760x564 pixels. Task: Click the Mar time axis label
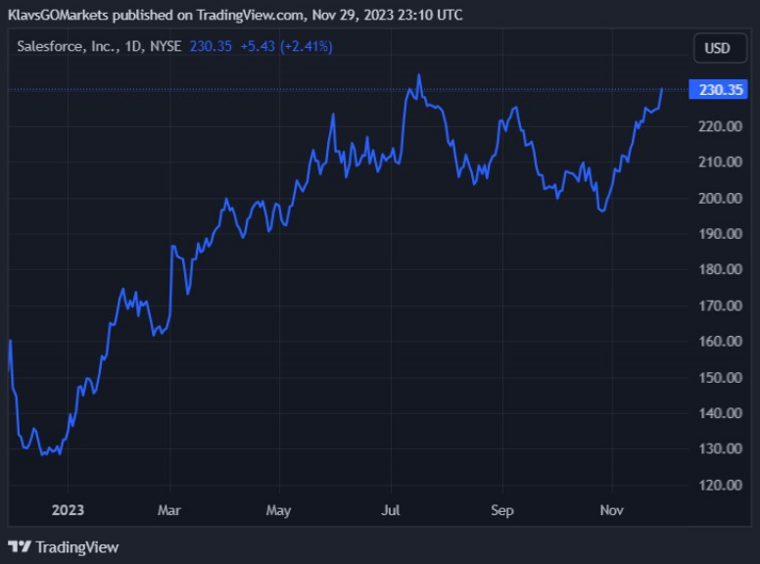tap(169, 510)
